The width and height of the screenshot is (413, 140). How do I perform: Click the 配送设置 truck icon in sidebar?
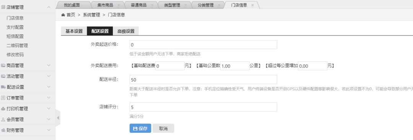[3, 87]
